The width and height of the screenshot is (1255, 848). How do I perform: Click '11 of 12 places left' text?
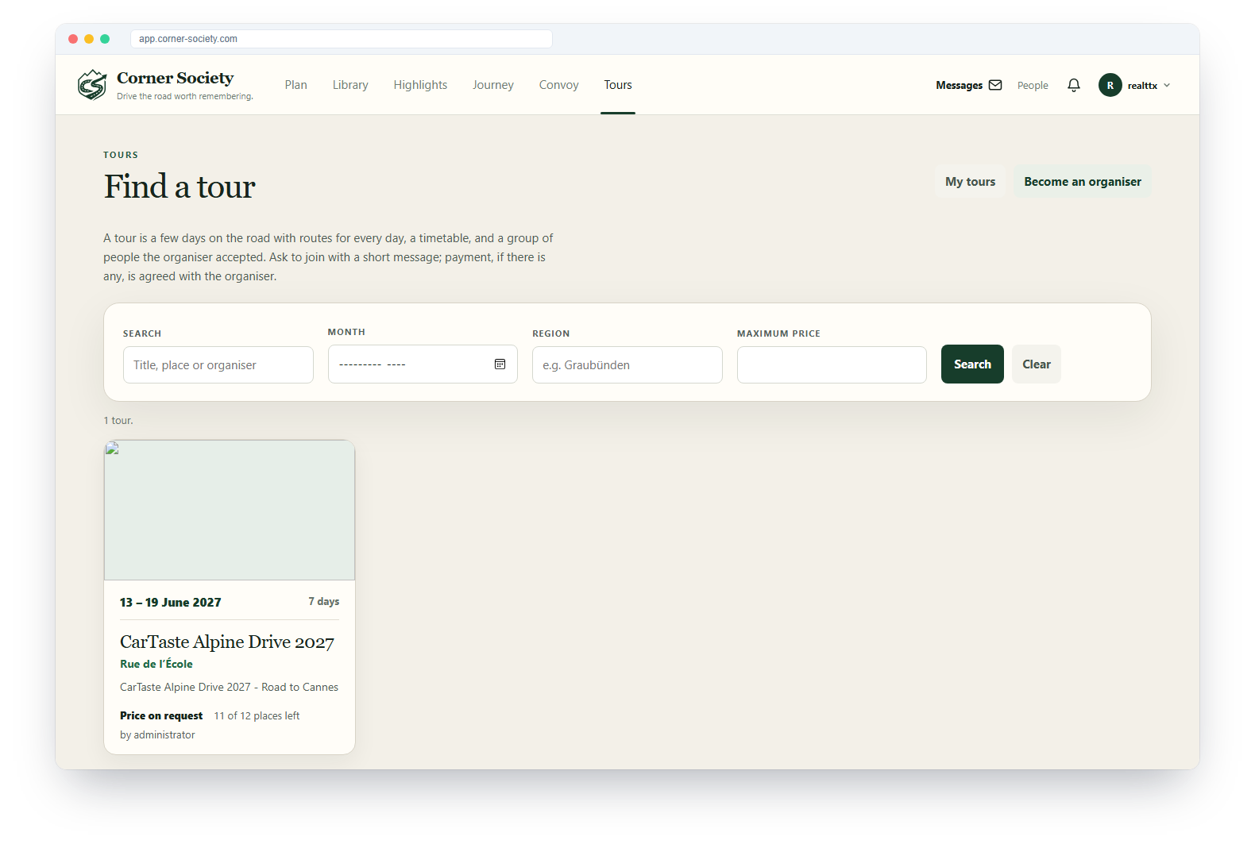click(257, 716)
